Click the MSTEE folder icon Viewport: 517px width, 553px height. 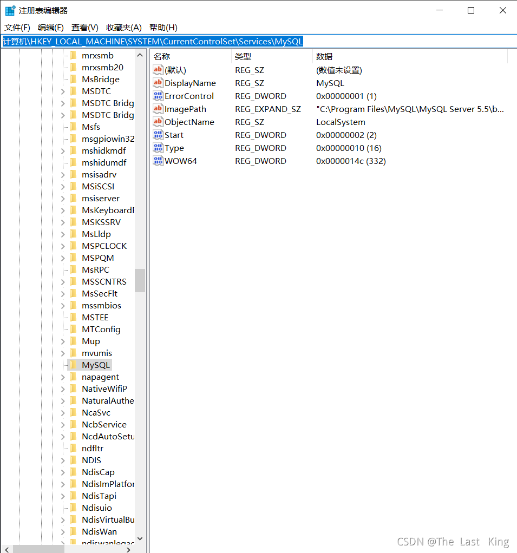(74, 317)
